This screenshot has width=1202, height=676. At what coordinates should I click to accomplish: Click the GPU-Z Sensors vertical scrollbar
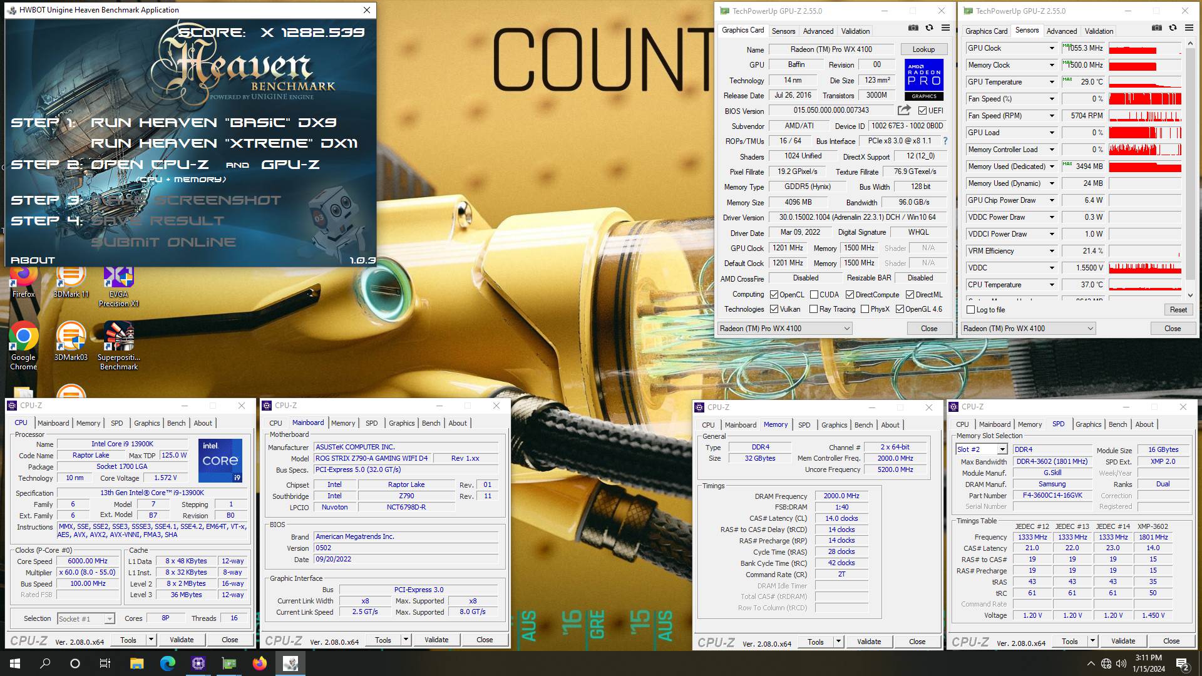pyautogui.click(x=1190, y=169)
